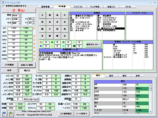Switch to the WS装備 tab

click(x=62, y=6)
